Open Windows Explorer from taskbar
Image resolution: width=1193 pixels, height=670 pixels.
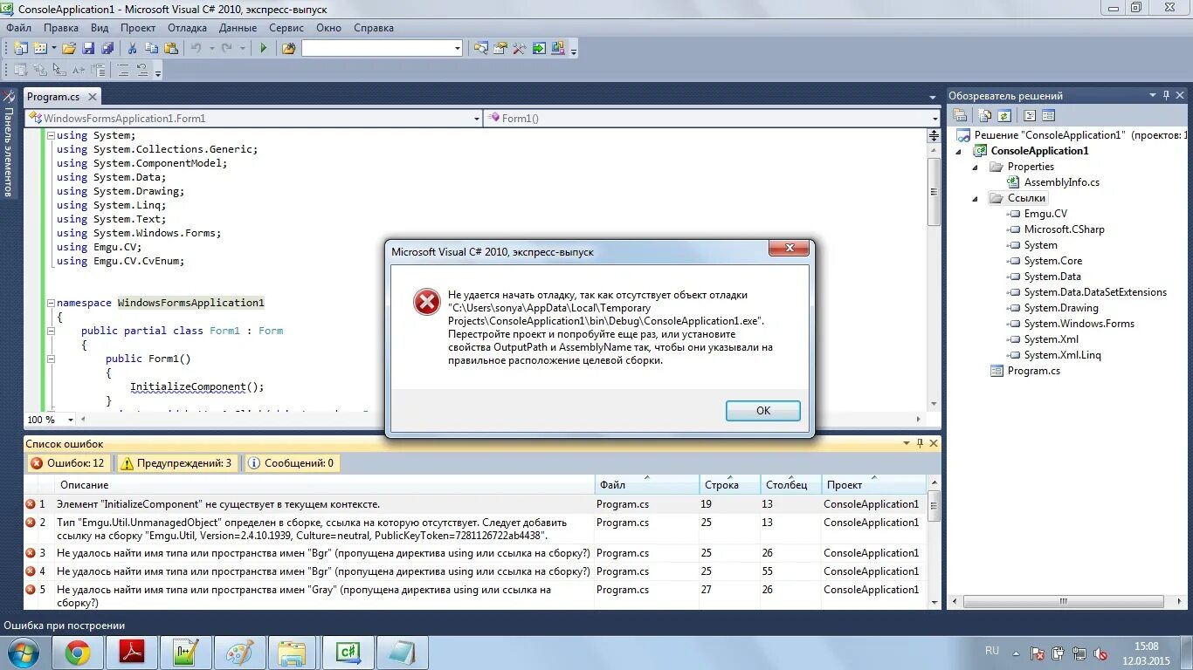(x=292, y=652)
